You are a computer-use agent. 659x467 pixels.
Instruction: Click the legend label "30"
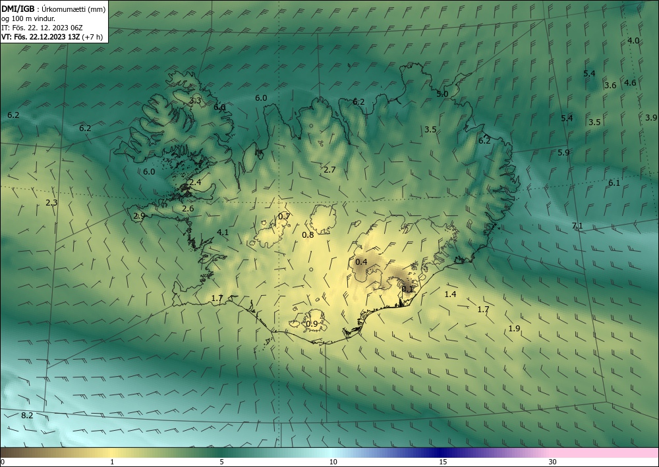point(553,462)
